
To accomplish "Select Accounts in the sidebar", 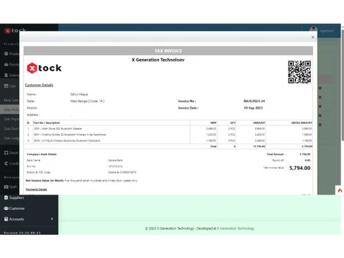I will [x=17, y=219].
